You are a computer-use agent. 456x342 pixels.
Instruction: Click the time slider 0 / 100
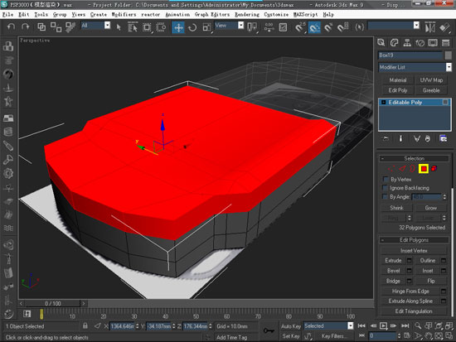tap(52, 303)
